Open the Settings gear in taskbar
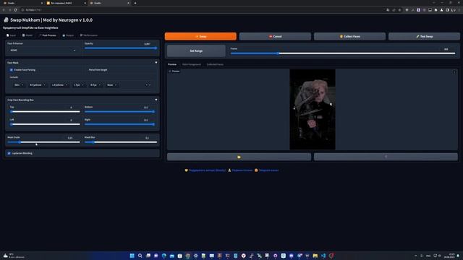 196,256
